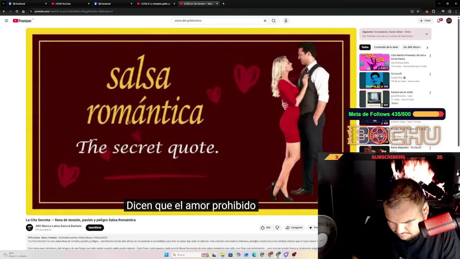
Task: Open YouTube notifications bell
Action: (x=439, y=21)
